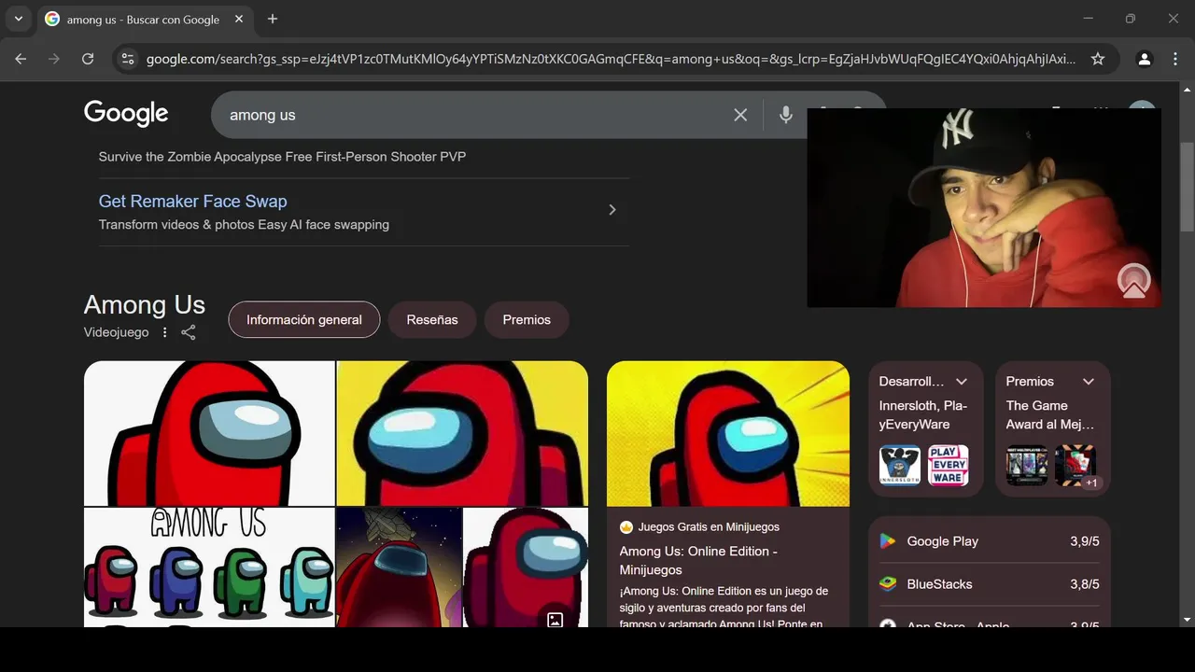Click the Google Play icon

pos(888,541)
